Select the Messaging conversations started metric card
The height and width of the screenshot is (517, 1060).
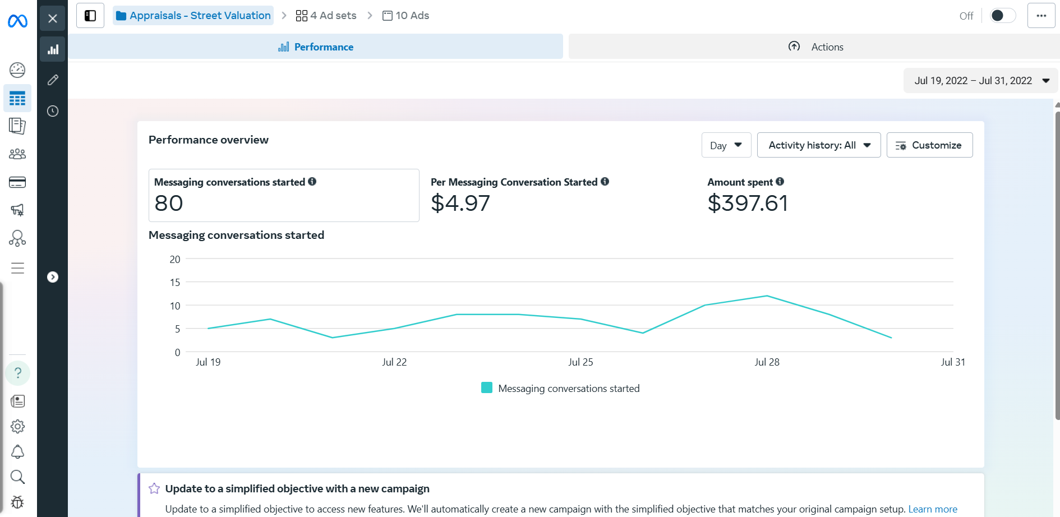(284, 195)
